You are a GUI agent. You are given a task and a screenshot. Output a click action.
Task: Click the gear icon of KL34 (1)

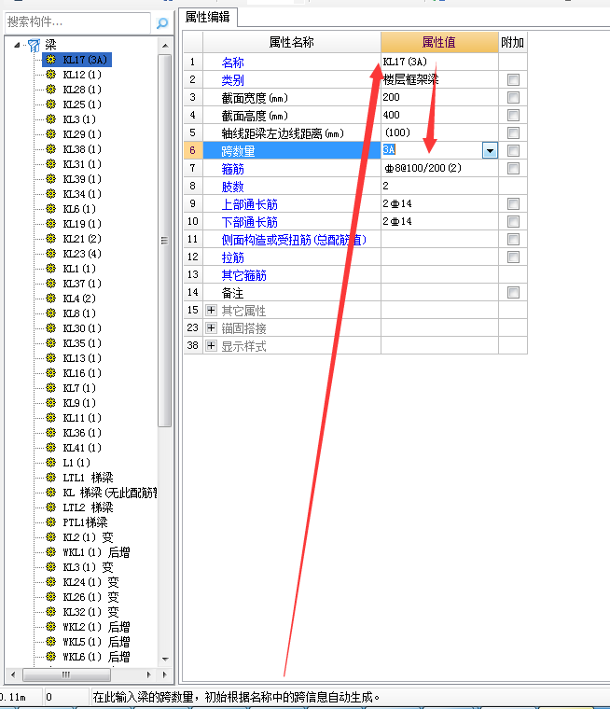pyautogui.click(x=51, y=193)
